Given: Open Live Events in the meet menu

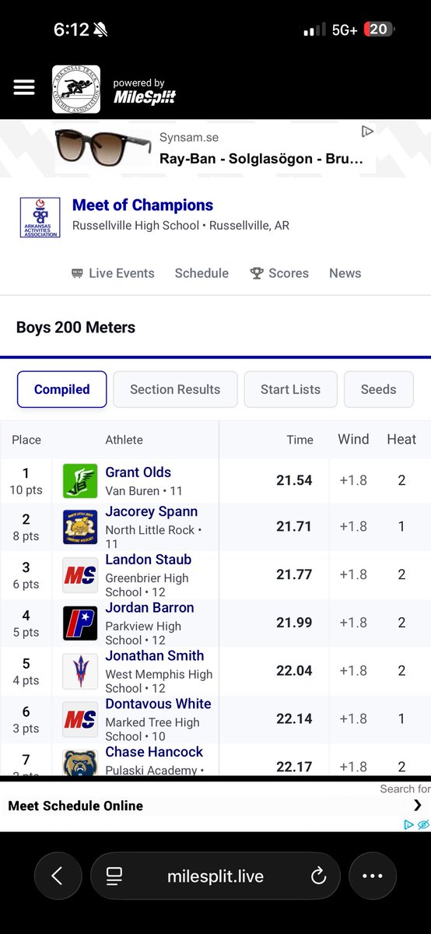Looking at the screenshot, I should tap(113, 273).
